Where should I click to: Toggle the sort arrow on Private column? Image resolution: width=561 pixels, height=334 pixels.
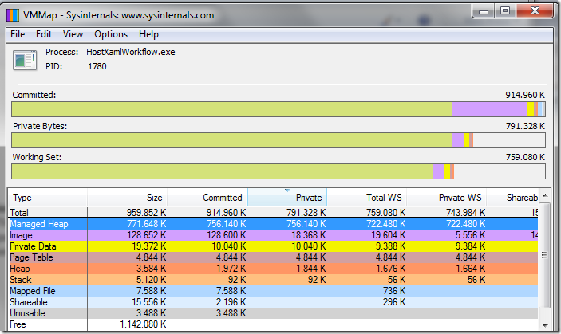(x=287, y=191)
